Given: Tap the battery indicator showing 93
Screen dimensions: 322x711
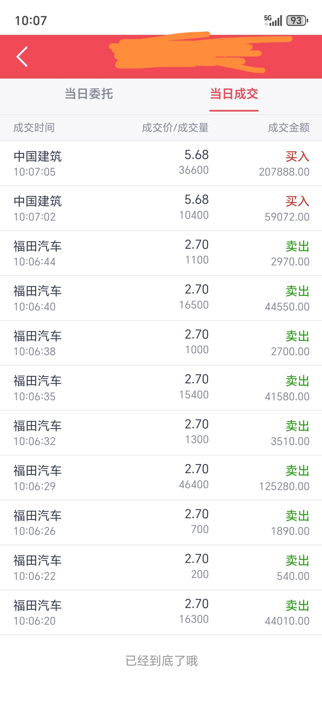Looking at the screenshot, I should click(x=297, y=21).
